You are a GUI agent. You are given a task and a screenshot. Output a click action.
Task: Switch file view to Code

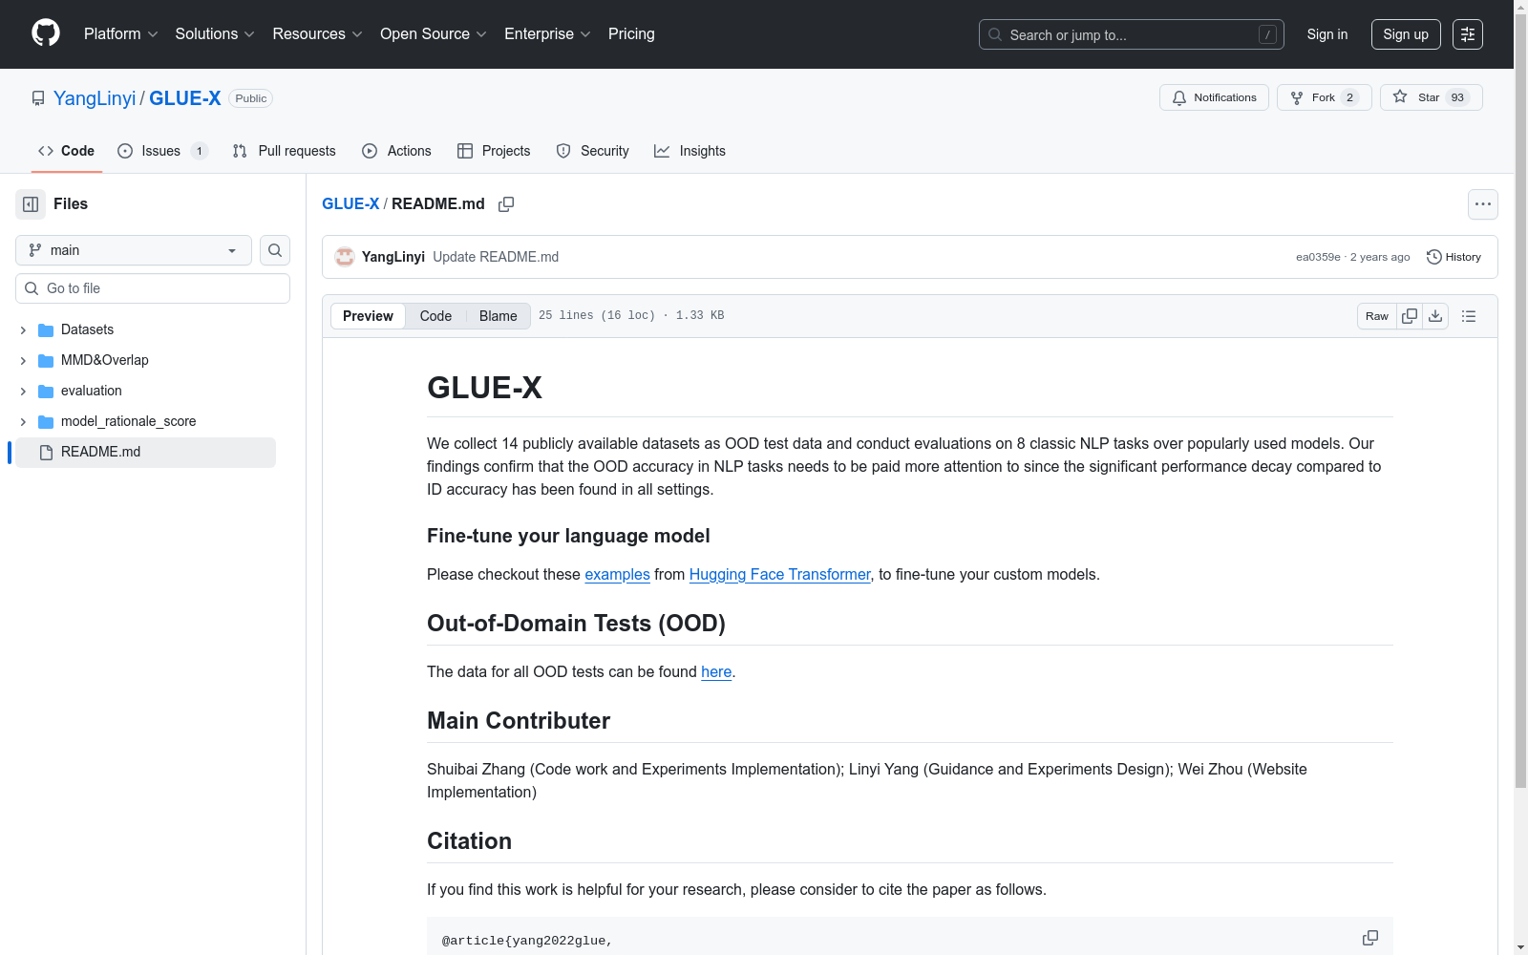[435, 316]
